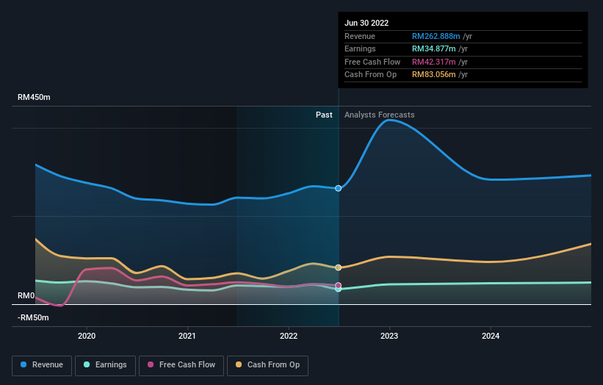Screen dimensions: 603x385
Task: Click the 2020 x-axis label
Action: pyautogui.click(x=87, y=336)
